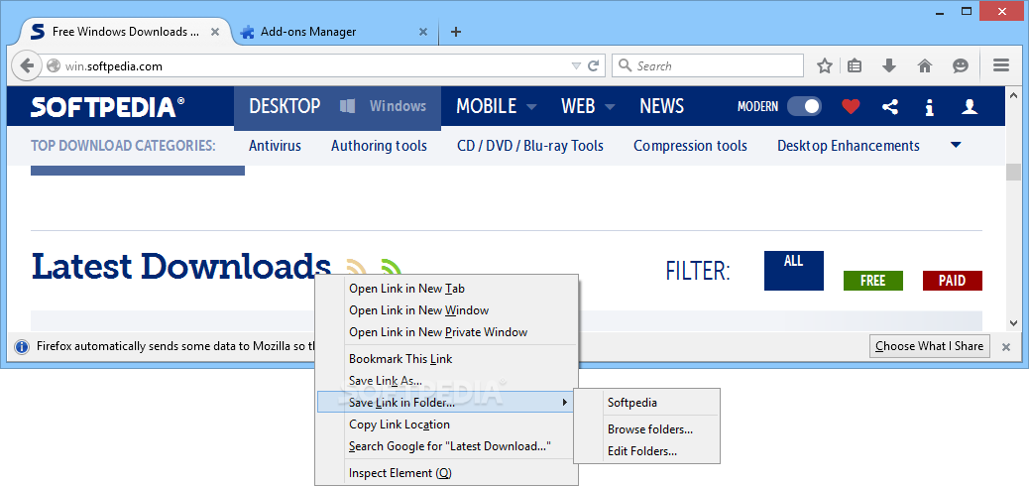Close the Add-ons Manager tab
The image size is (1029, 486).
423,32
